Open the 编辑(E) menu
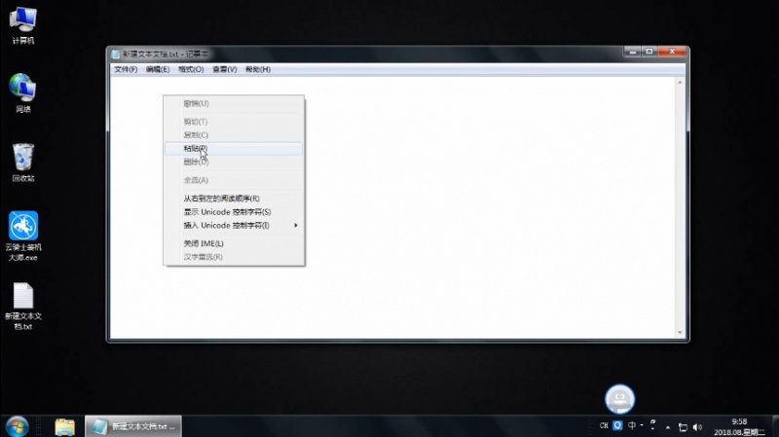Image resolution: width=779 pixels, height=437 pixels. 158,69
